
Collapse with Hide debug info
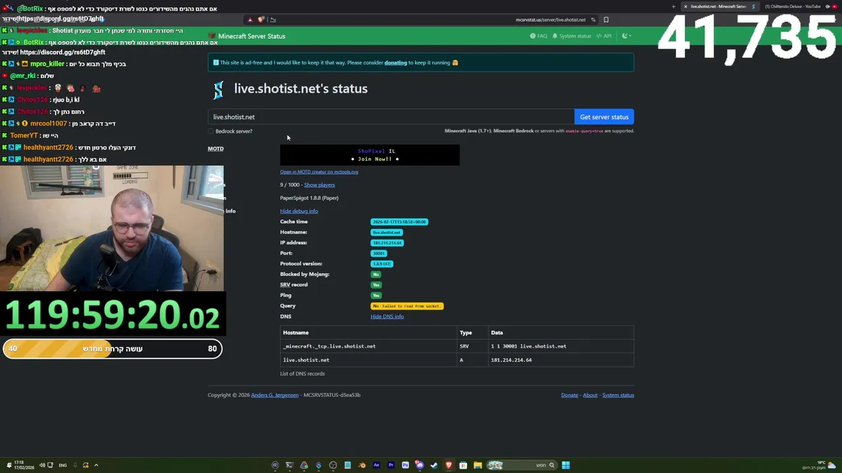299,211
